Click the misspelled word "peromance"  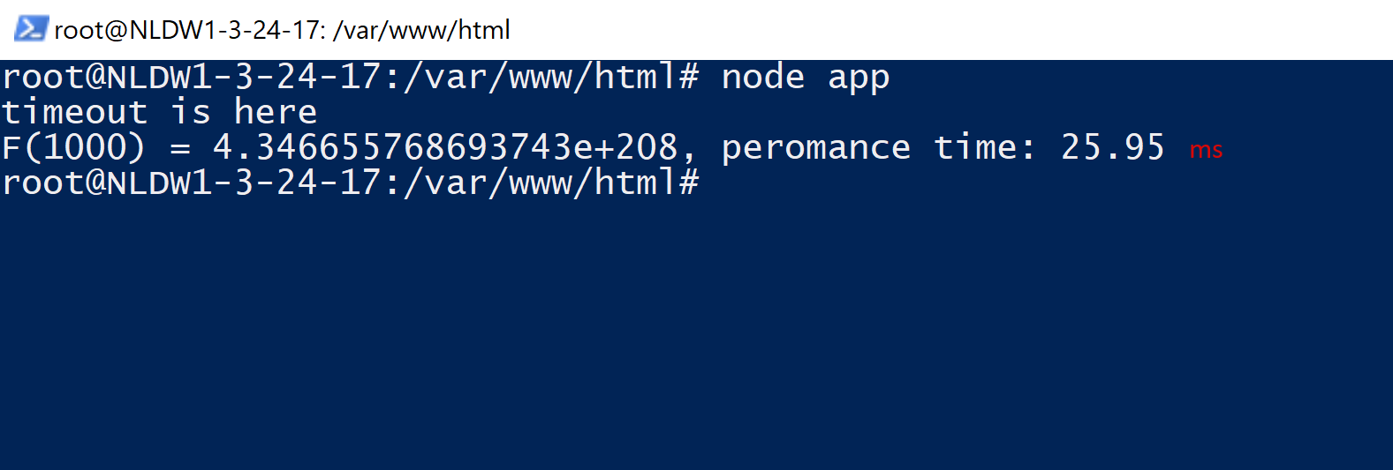click(x=816, y=148)
